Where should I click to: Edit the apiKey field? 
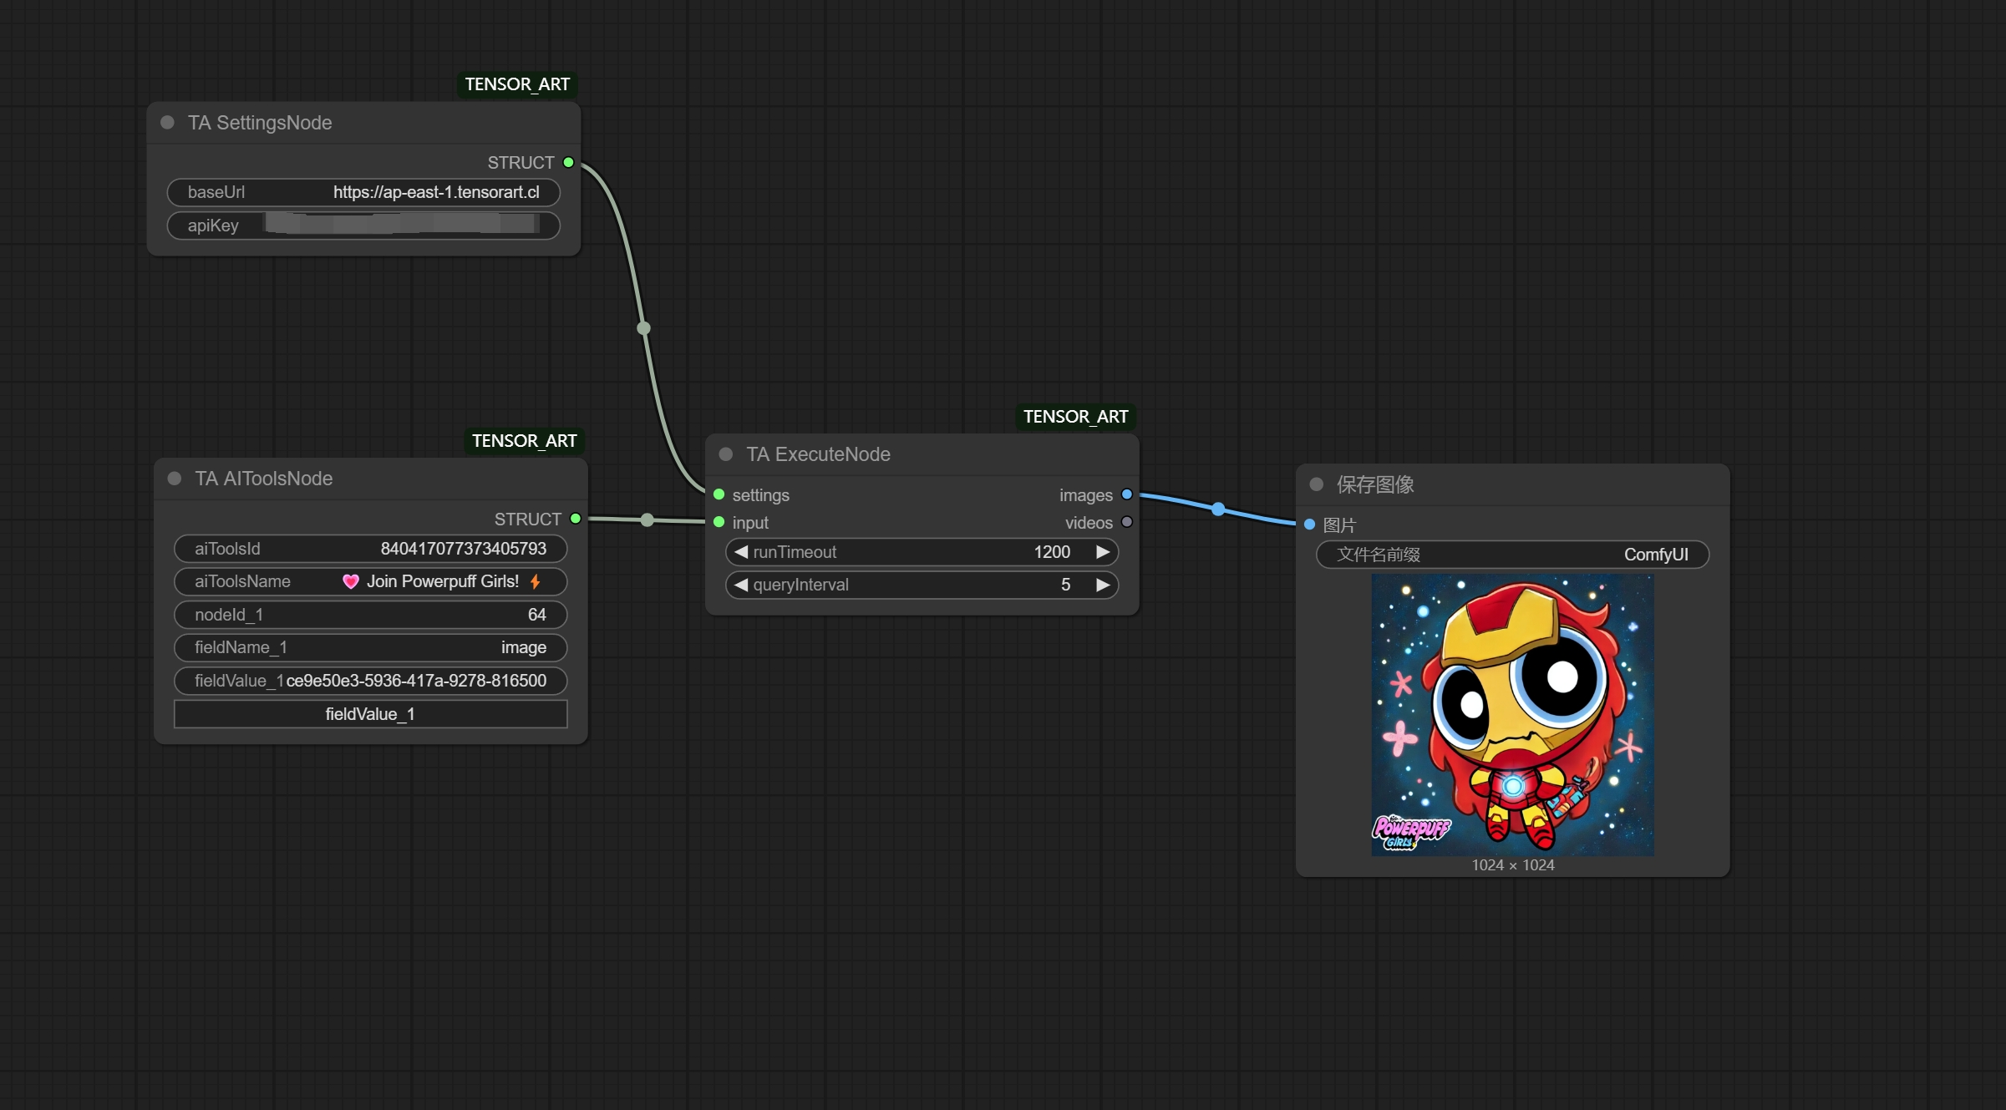click(x=363, y=226)
